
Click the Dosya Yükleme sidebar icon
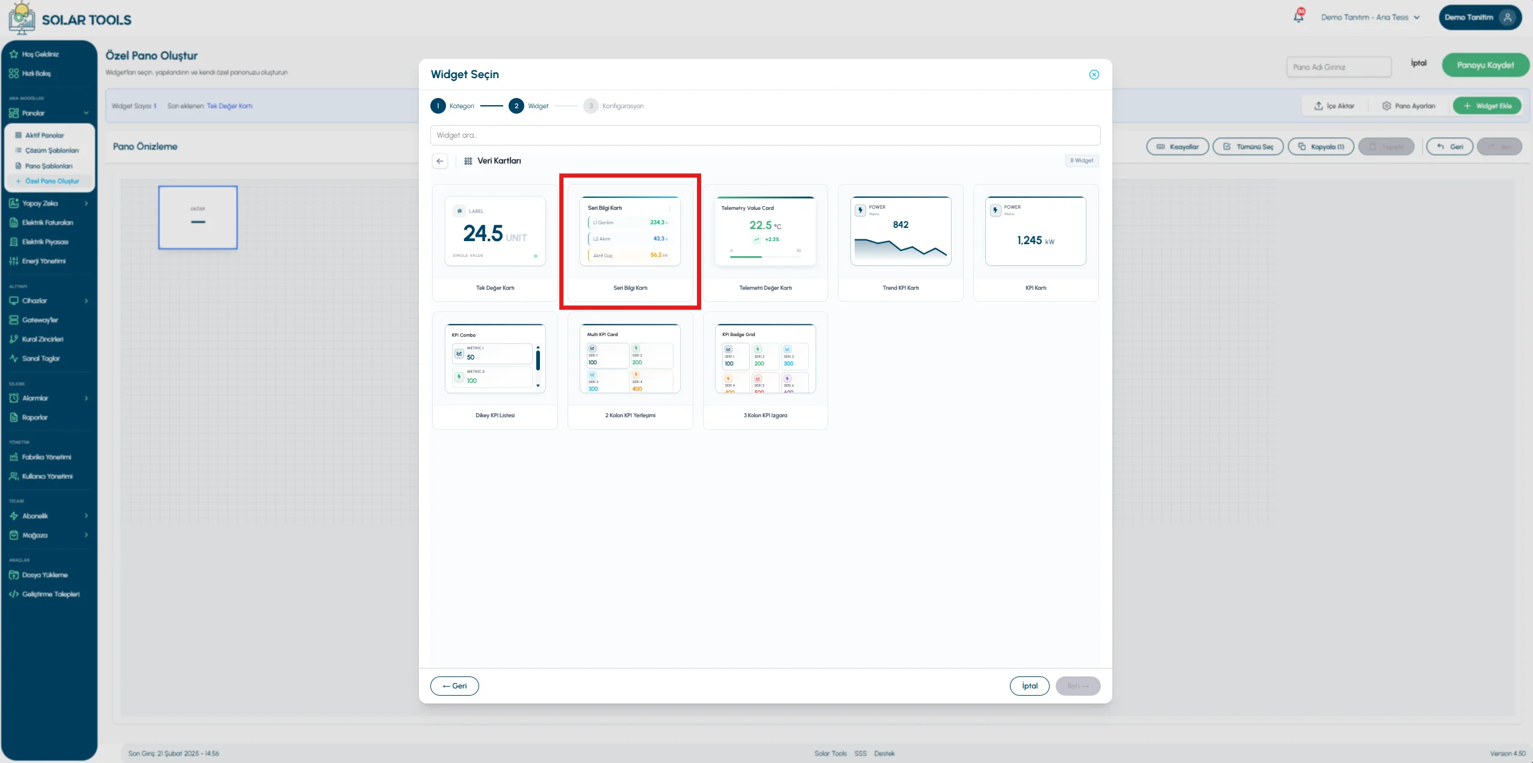(14, 575)
